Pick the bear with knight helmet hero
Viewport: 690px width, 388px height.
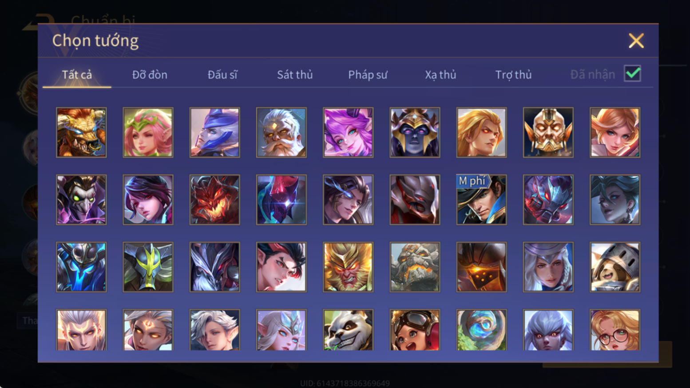coord(615,267)
